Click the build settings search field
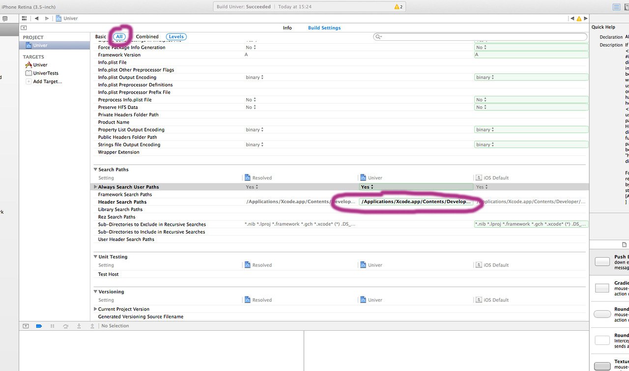The image size is (629, 371). coord(481,37)
